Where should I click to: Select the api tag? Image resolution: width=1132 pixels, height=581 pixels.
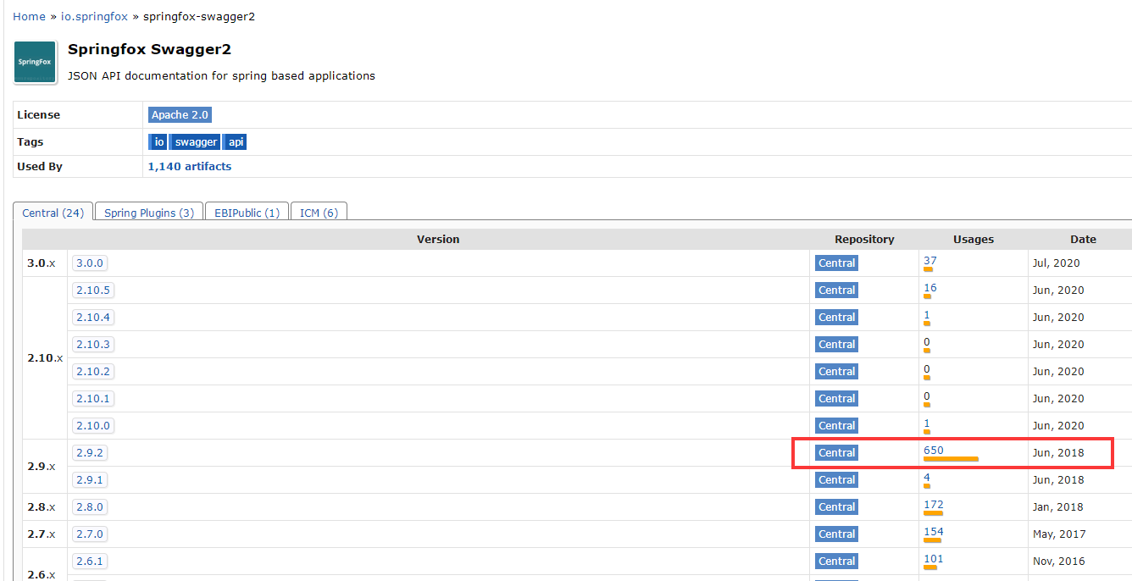[x=236, y=142]
